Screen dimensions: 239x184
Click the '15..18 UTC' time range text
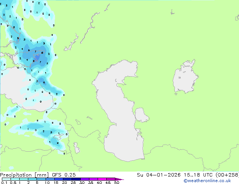pos(198,175)
